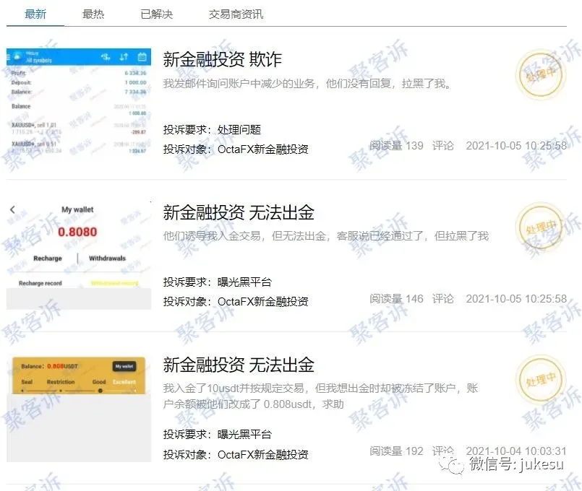Open the MT4 account history thumbnail

[x=79, y=103]
